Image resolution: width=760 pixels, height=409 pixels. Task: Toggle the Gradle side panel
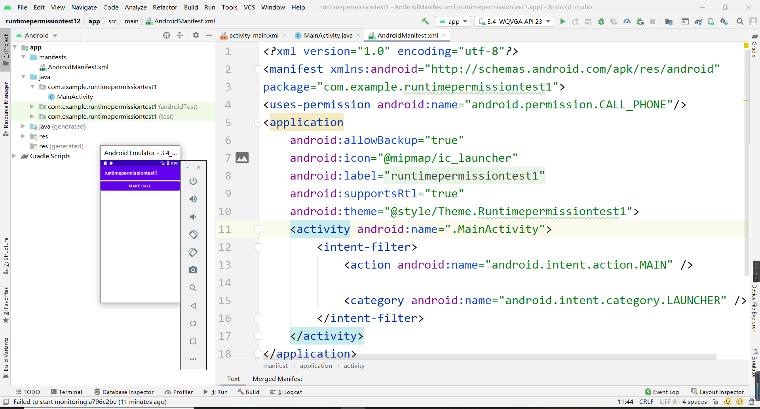755,45
